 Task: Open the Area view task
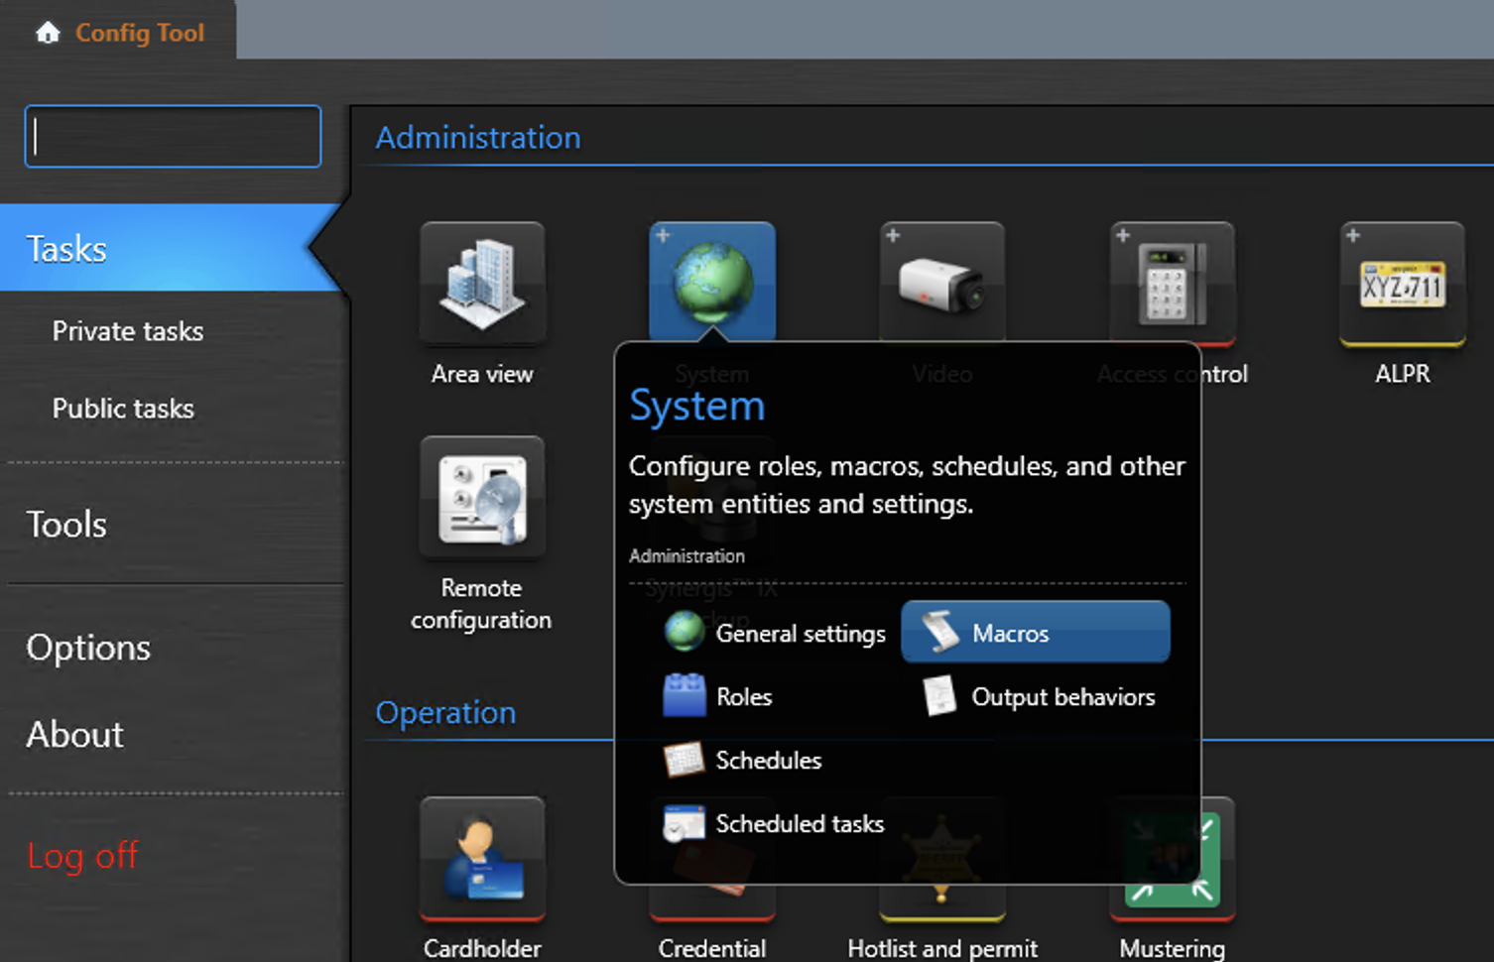click(482, 285)
